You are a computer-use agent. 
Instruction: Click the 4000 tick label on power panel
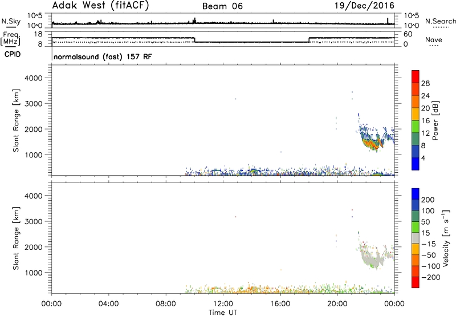click(x=34, y=78)
